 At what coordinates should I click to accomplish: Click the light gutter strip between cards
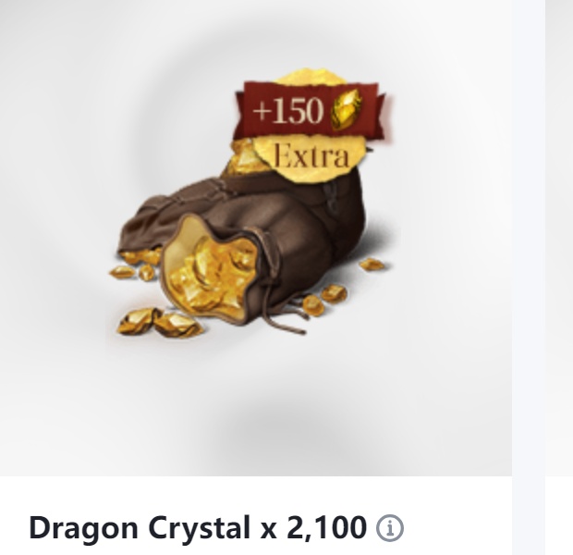coord(529,277)
